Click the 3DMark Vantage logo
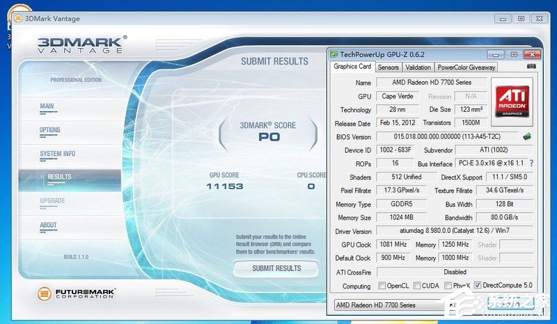The image size is (557, 324). pyautogui.click(x=82, y=44)
